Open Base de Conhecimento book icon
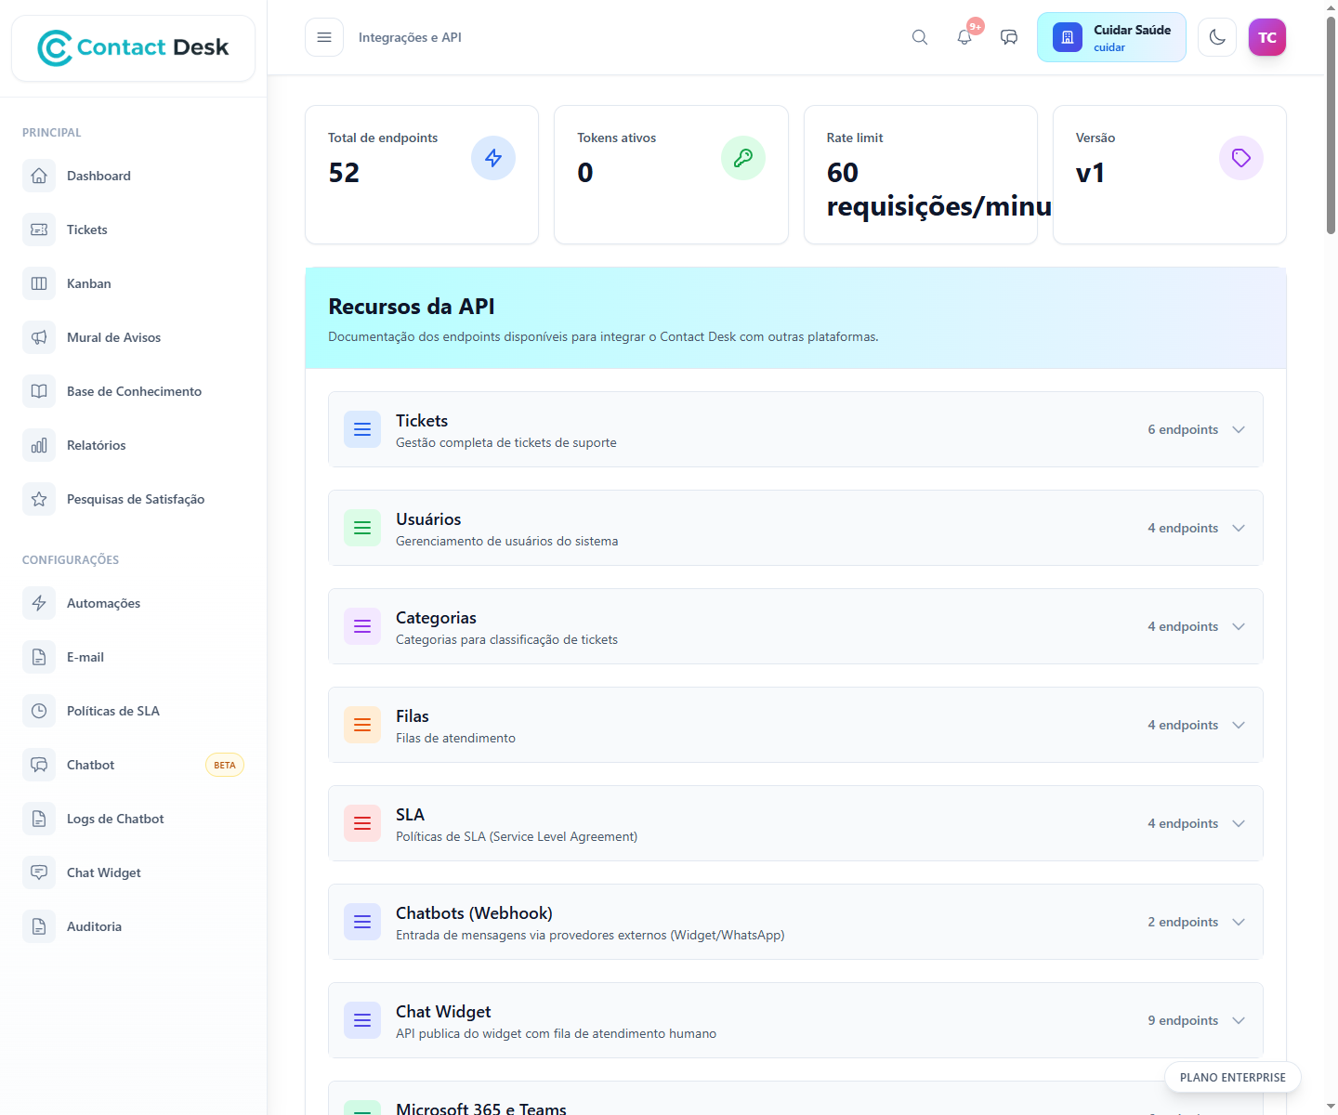This screenshot has height=1115, width=1338. tap(39, 391)
